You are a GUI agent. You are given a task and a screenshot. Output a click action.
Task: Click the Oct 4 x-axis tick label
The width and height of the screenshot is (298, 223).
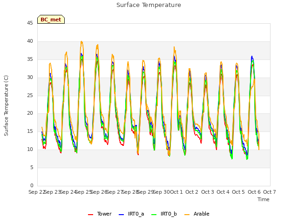point(223,192)
